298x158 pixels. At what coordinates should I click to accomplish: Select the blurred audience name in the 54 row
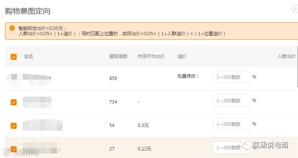(x=42, y=125)
